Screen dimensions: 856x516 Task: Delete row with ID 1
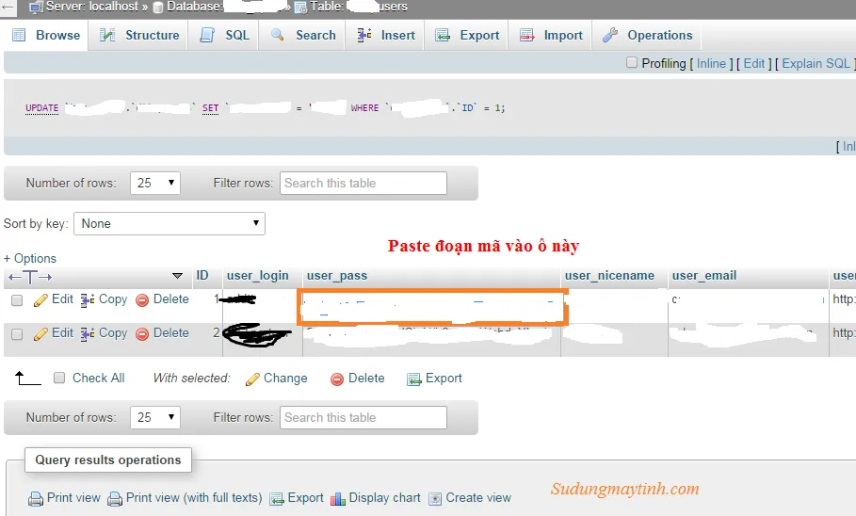click(x=162, y=299)
